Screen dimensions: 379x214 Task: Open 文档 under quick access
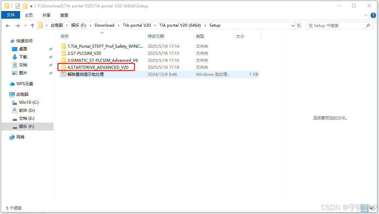tap(23, 65)
